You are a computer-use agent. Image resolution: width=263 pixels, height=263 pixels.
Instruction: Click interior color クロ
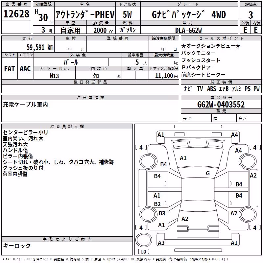[x=96, y=76]
